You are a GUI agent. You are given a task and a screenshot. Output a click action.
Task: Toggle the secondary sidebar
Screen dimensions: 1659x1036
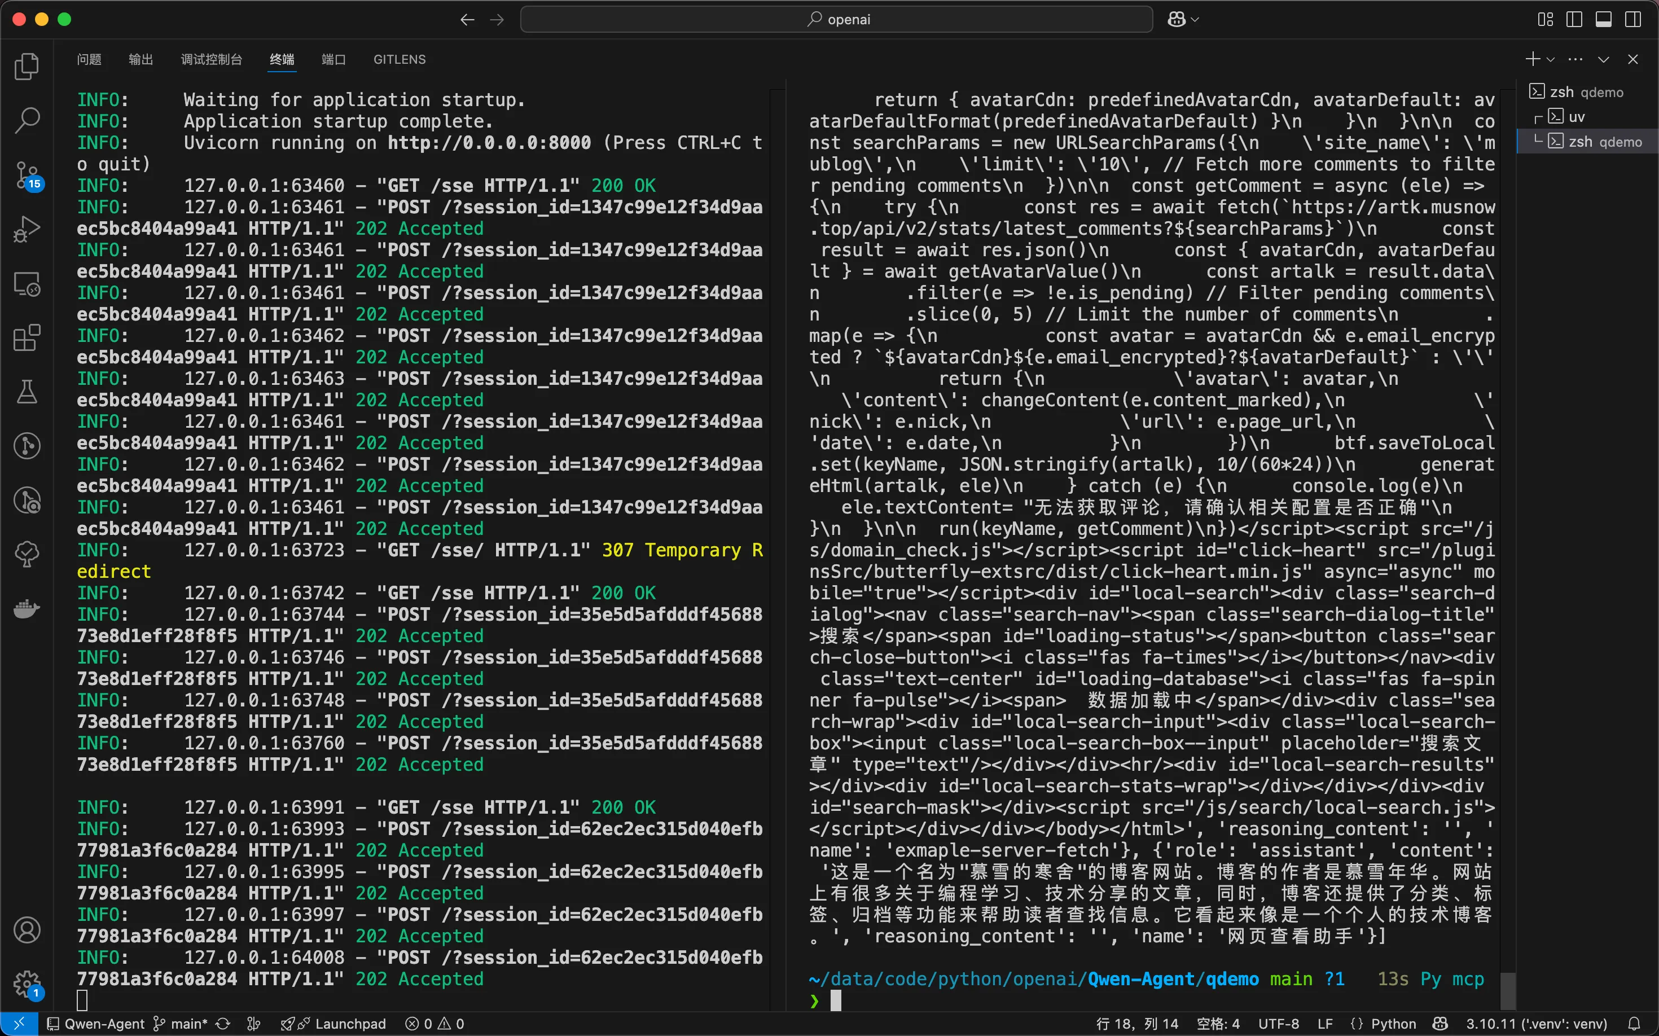tap(1634, 19)
